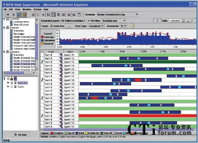
Task: Click the orange cube modules icon
Action: click(x=24, y=15)
